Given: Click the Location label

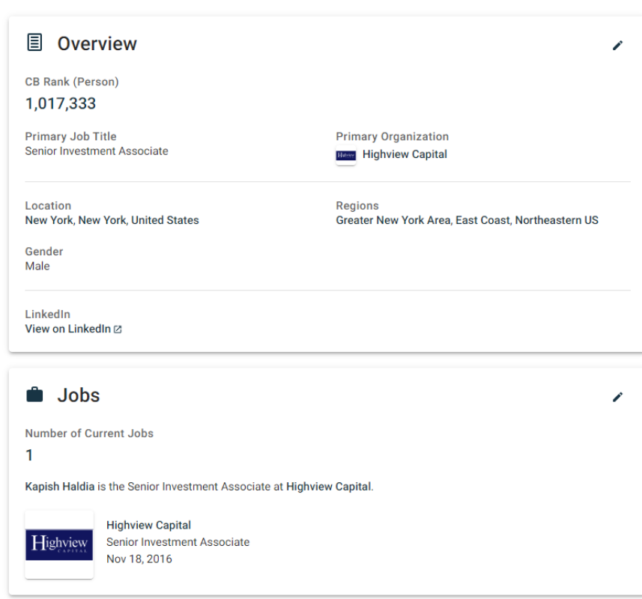Looking at the screenshot, I should pos(48,205).
